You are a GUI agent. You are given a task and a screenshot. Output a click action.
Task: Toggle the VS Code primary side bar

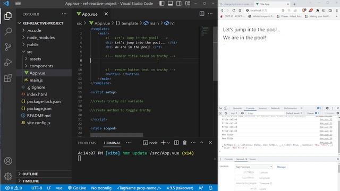(x=161, y=4)
